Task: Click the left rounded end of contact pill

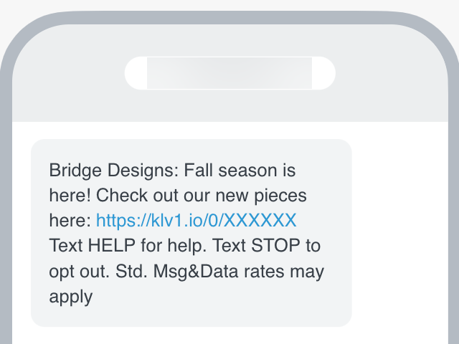Action: [x=136, y=73]
